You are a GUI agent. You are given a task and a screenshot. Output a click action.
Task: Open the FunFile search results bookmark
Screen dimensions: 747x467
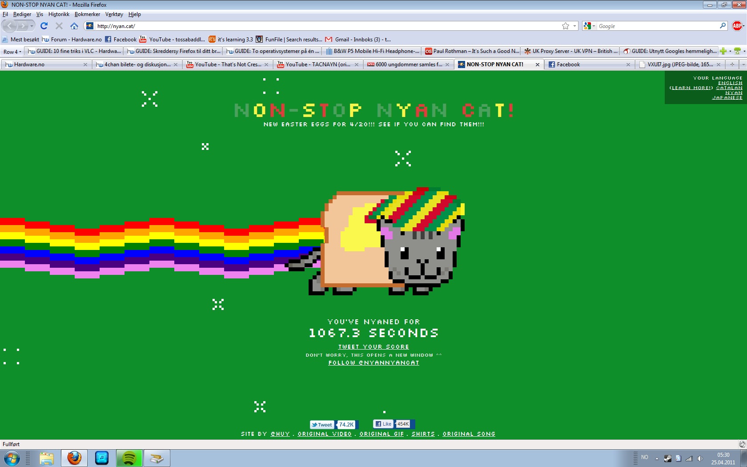(x=289, y=40)
